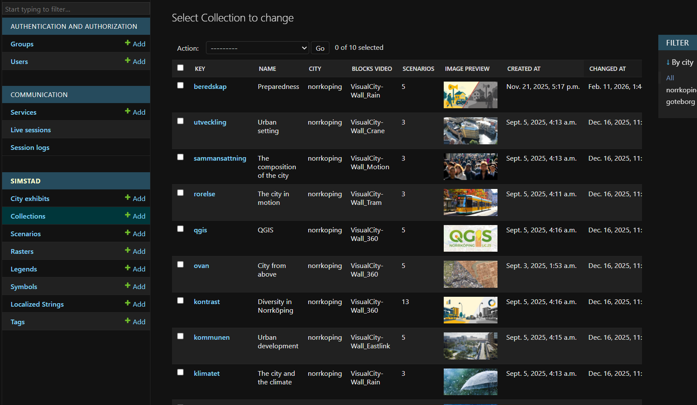Open the sammansattning collection link
Screen dimensions: 697x405
point(220,158)
